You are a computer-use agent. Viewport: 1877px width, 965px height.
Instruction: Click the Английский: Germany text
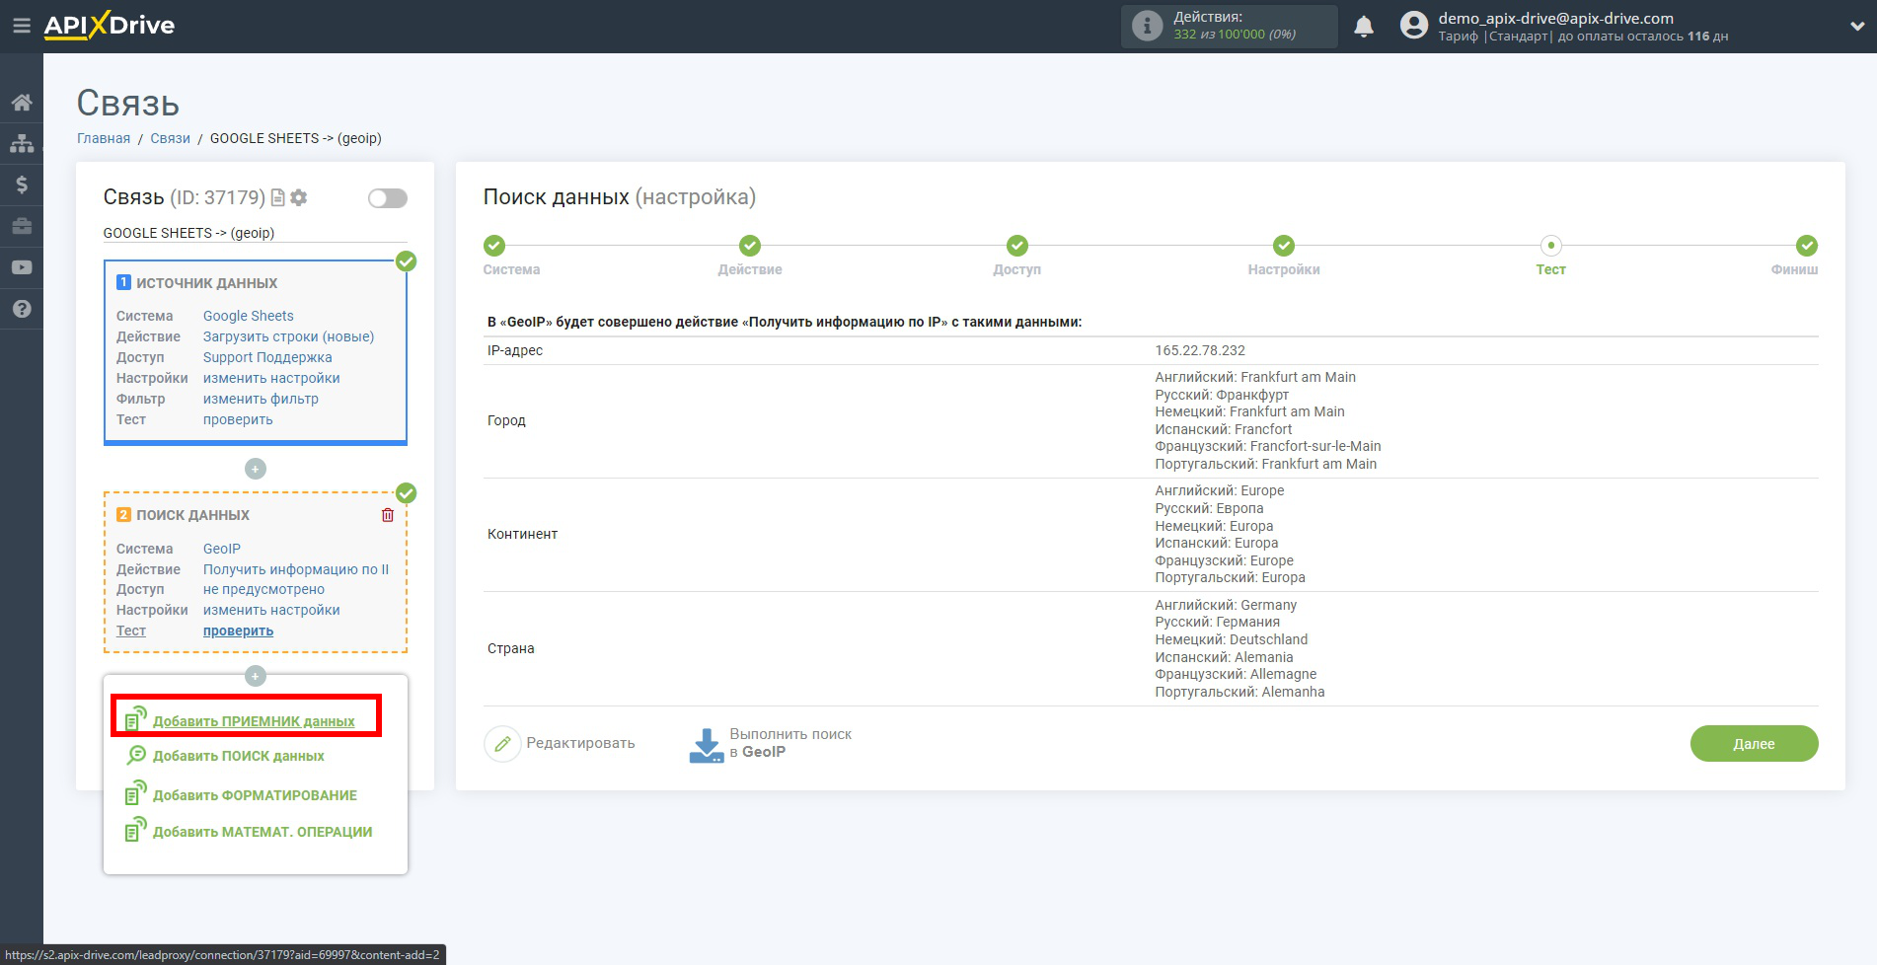pyautogui.click(x=1226, y=605)
